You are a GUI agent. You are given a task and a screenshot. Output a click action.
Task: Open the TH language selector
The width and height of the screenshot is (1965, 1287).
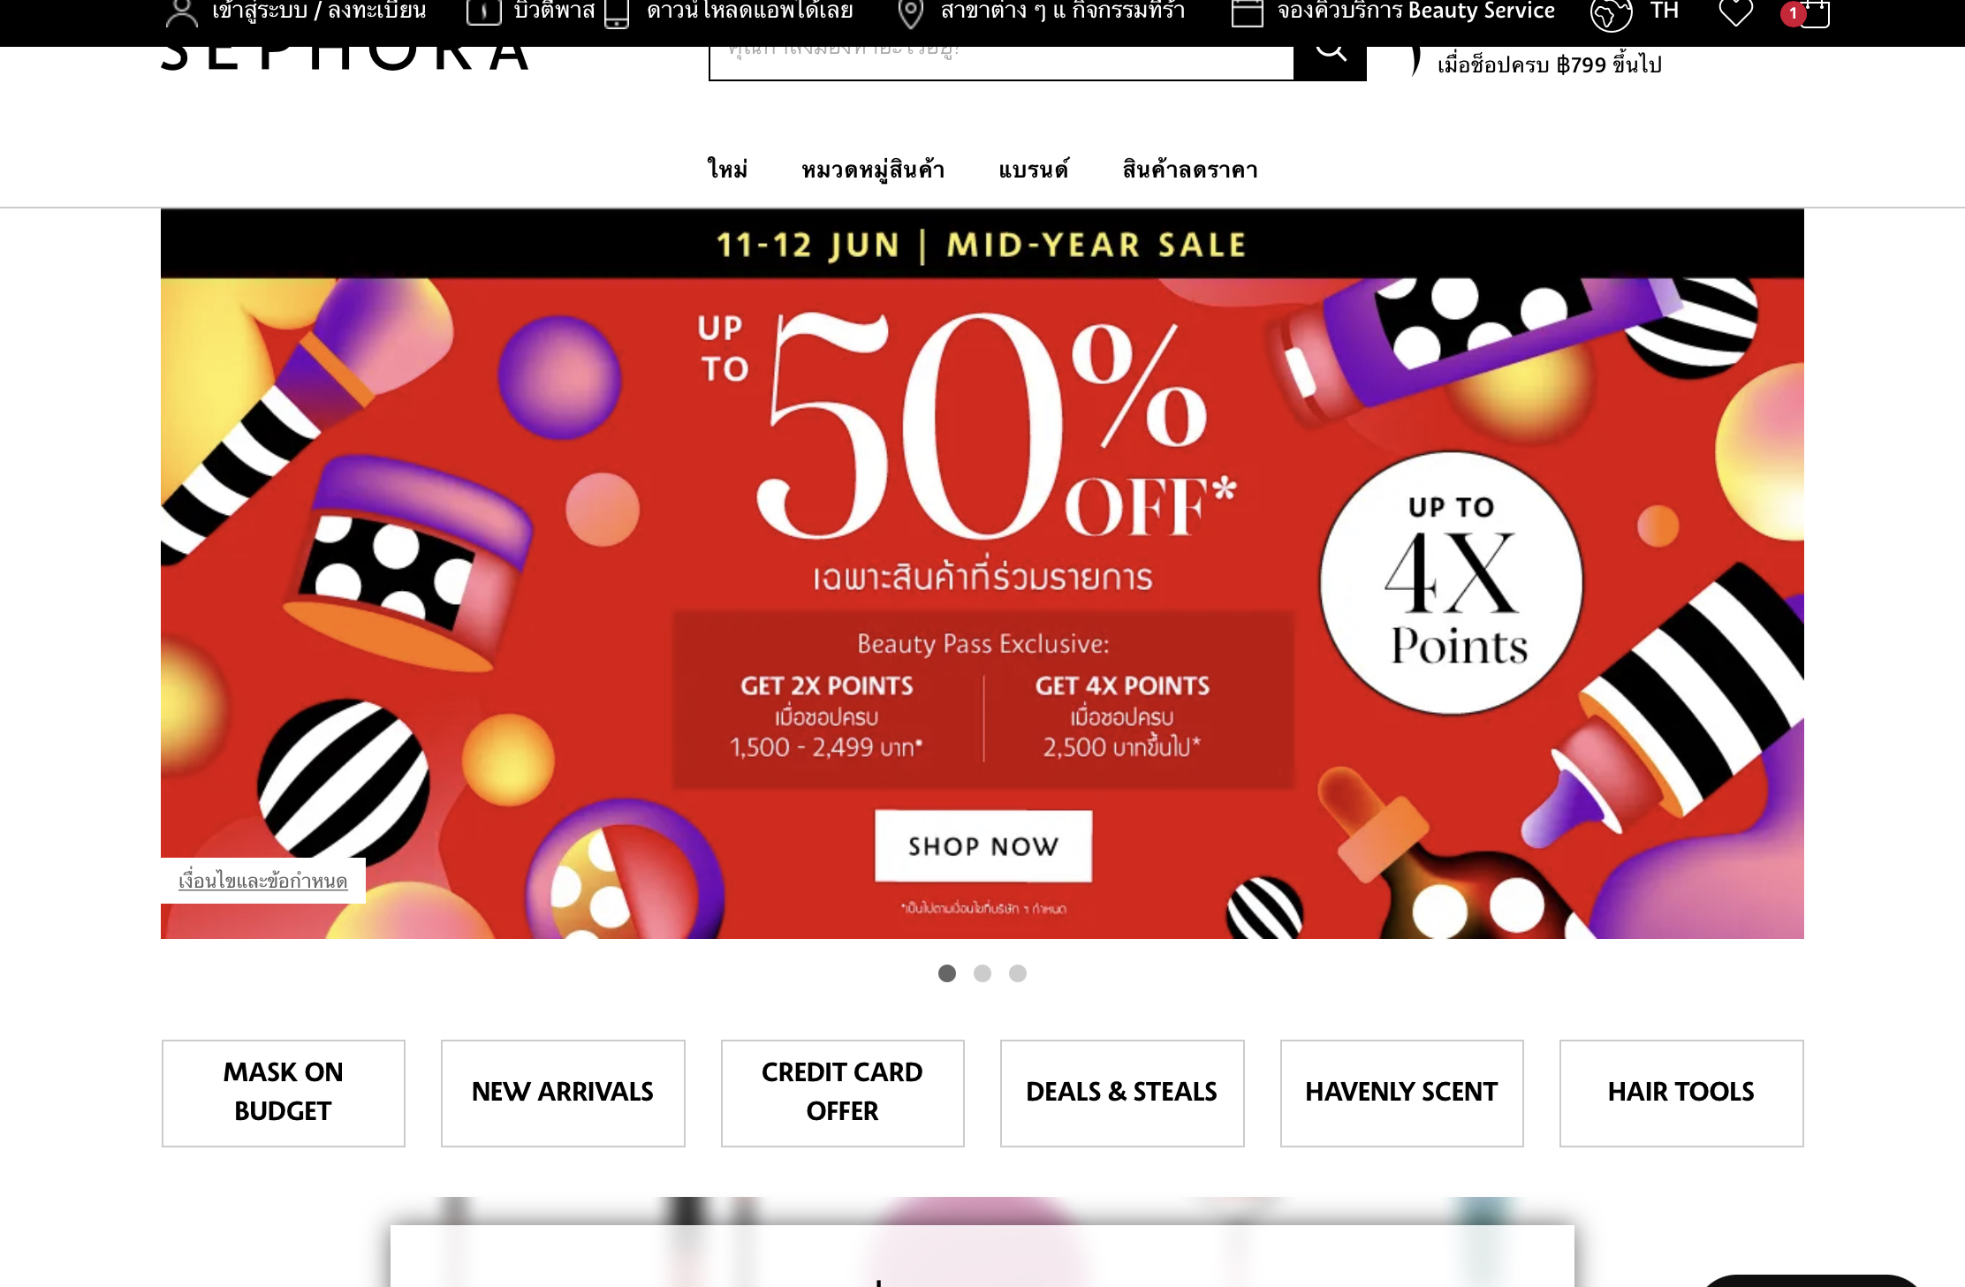pyautogui.click(x=1664, y=11)
